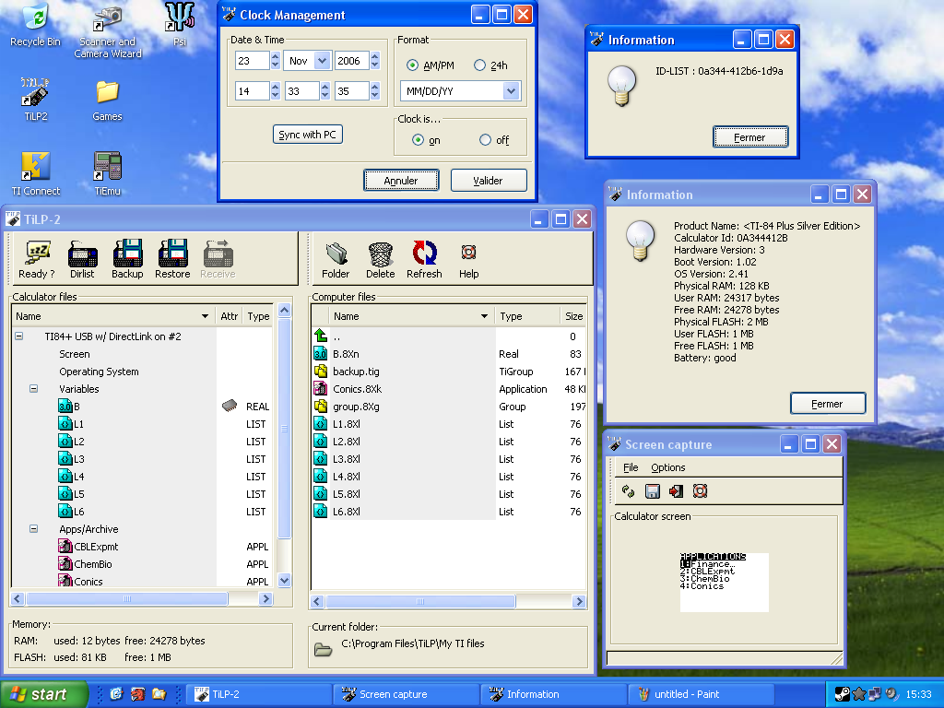Click the refresh icon in Screen capture toolbar
This screenshot has height=708, width=944.
pyautogui.click(x=629, y=491)
